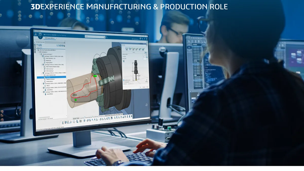This screenshot has width=304, height=171.
Task: Click the button between OK and Cancel
Action: click(144, 87)
